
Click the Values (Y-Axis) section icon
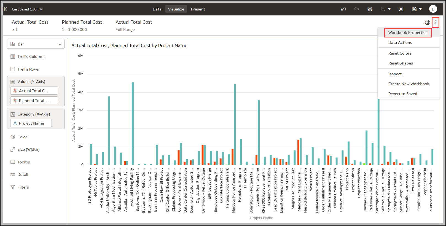pyautogui.click(x=13, y=82)
